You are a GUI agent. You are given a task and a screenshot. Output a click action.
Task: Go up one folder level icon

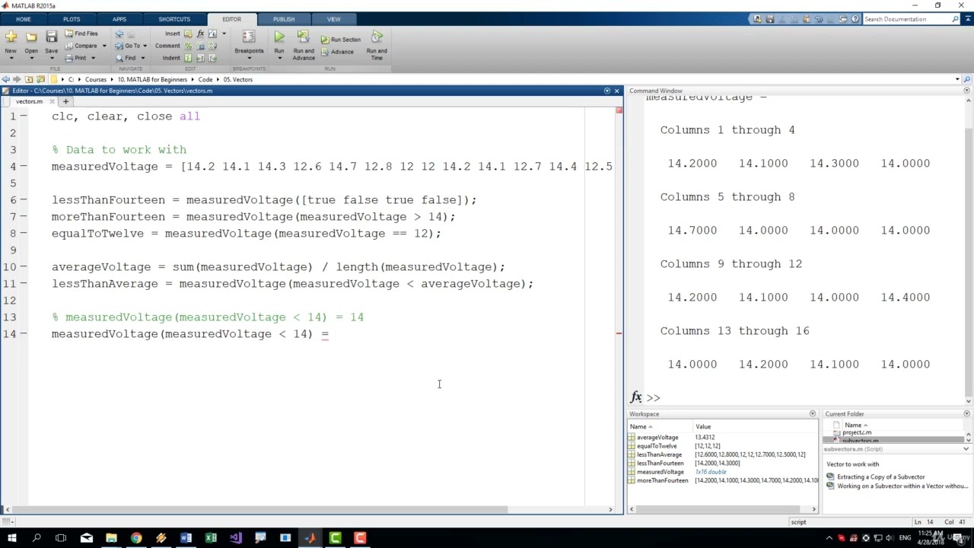tap(29, 79)
